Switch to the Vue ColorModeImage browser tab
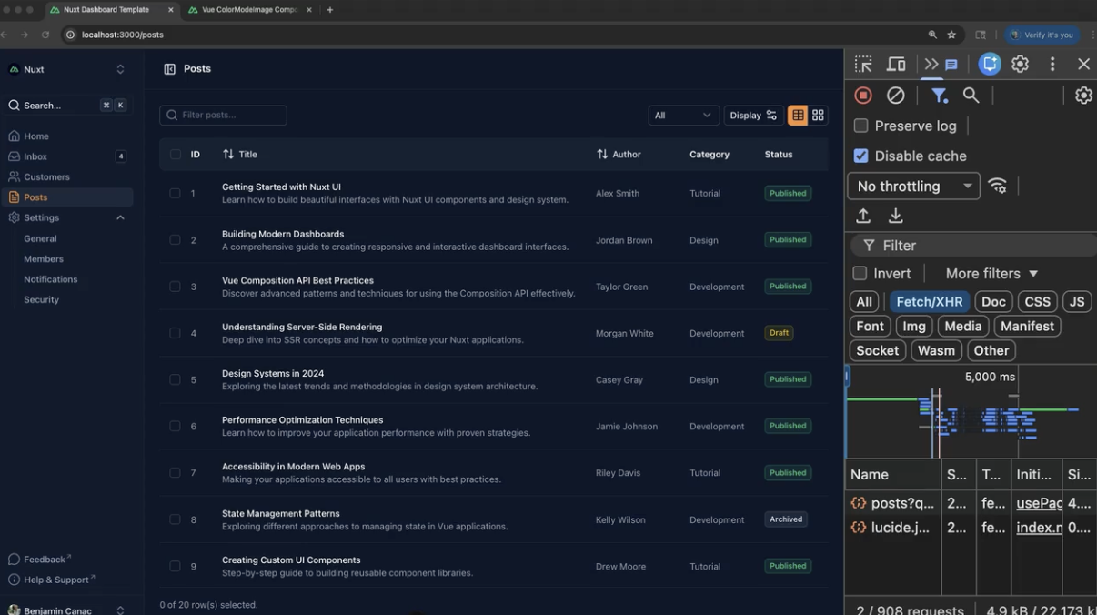This screenshot has width=1097, height=615. [x=248, y=10]
